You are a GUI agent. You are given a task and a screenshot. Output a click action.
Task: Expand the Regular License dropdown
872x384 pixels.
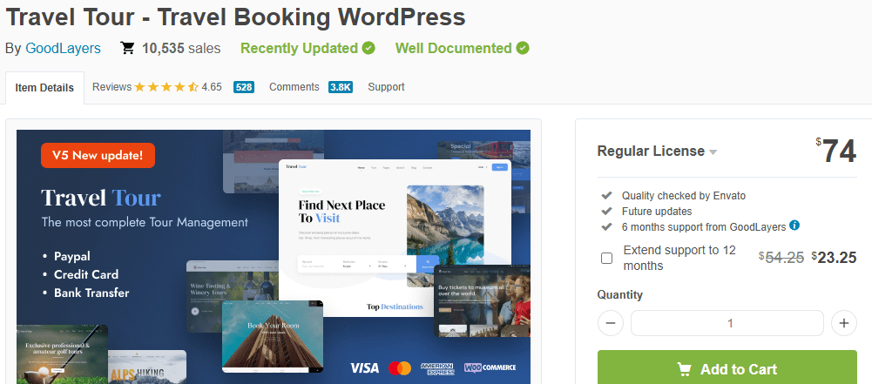pyautogui.click(x=657, y=152)
